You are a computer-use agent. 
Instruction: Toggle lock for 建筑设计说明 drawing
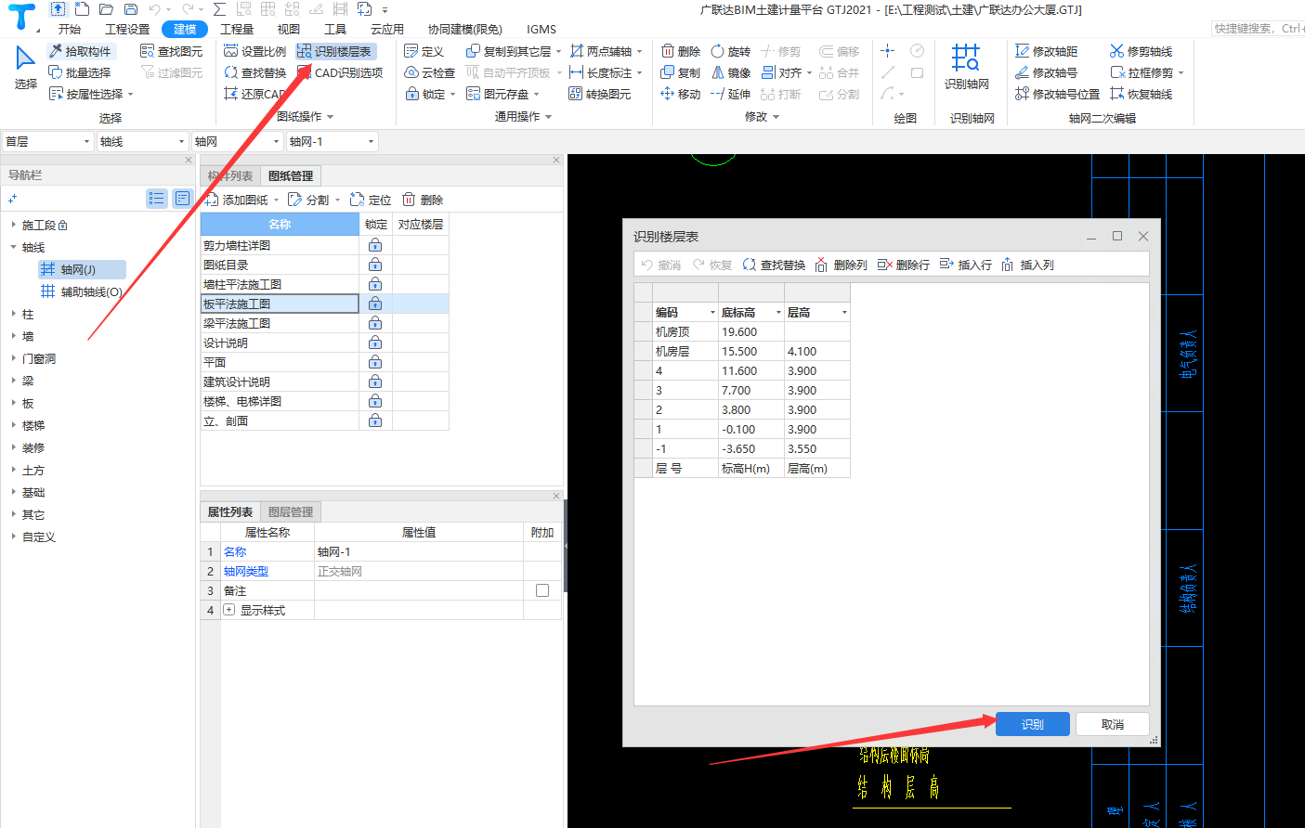[375, 382]
